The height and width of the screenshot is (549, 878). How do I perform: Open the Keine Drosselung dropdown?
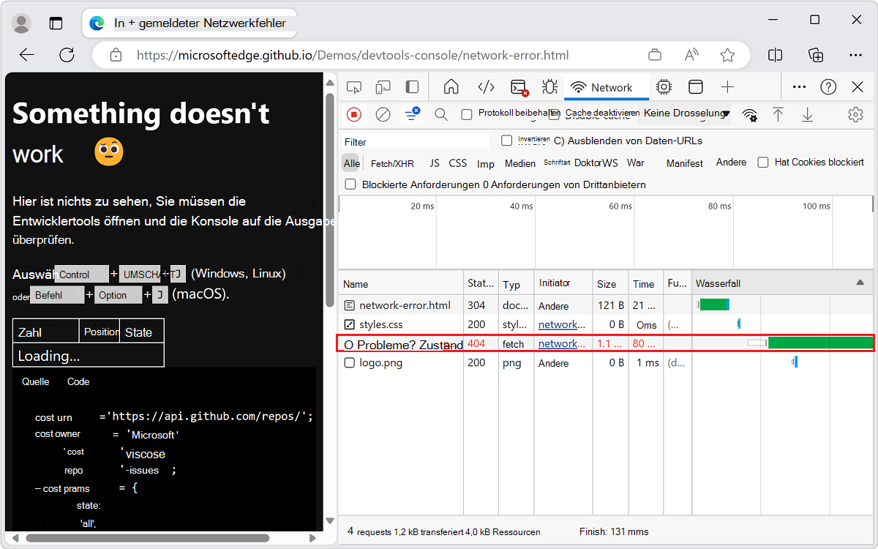(x=686, y=113)
